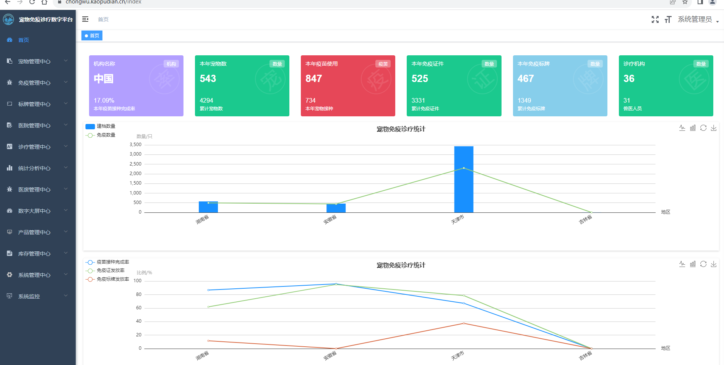Click the font size icon in header
The image size is (724, 365).
click(x=668, y=19)
